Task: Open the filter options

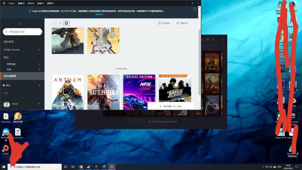Action: [x=182, y=23]
